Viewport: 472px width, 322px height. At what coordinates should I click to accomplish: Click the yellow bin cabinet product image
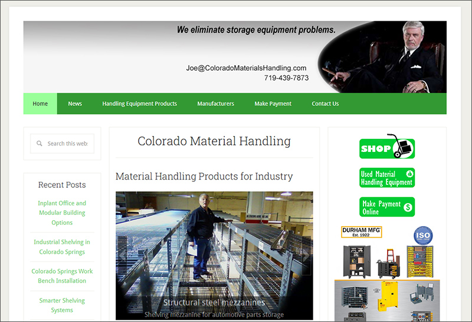click(x=420, y=261)
